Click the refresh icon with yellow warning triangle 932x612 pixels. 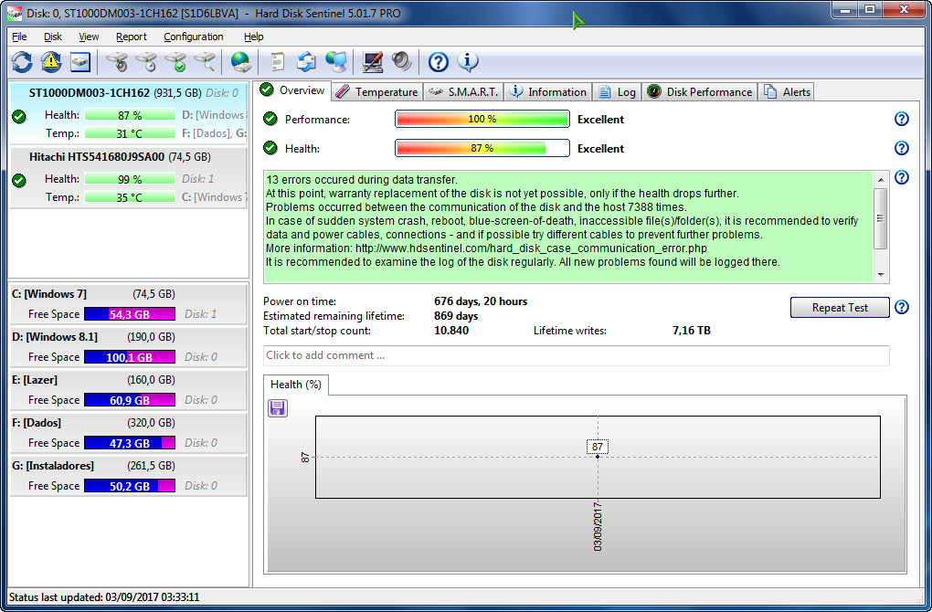click(x=51, y=62)
